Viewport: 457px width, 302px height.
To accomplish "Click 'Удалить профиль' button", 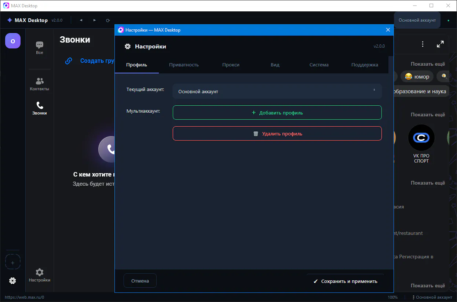I will (x=277, y=134).
